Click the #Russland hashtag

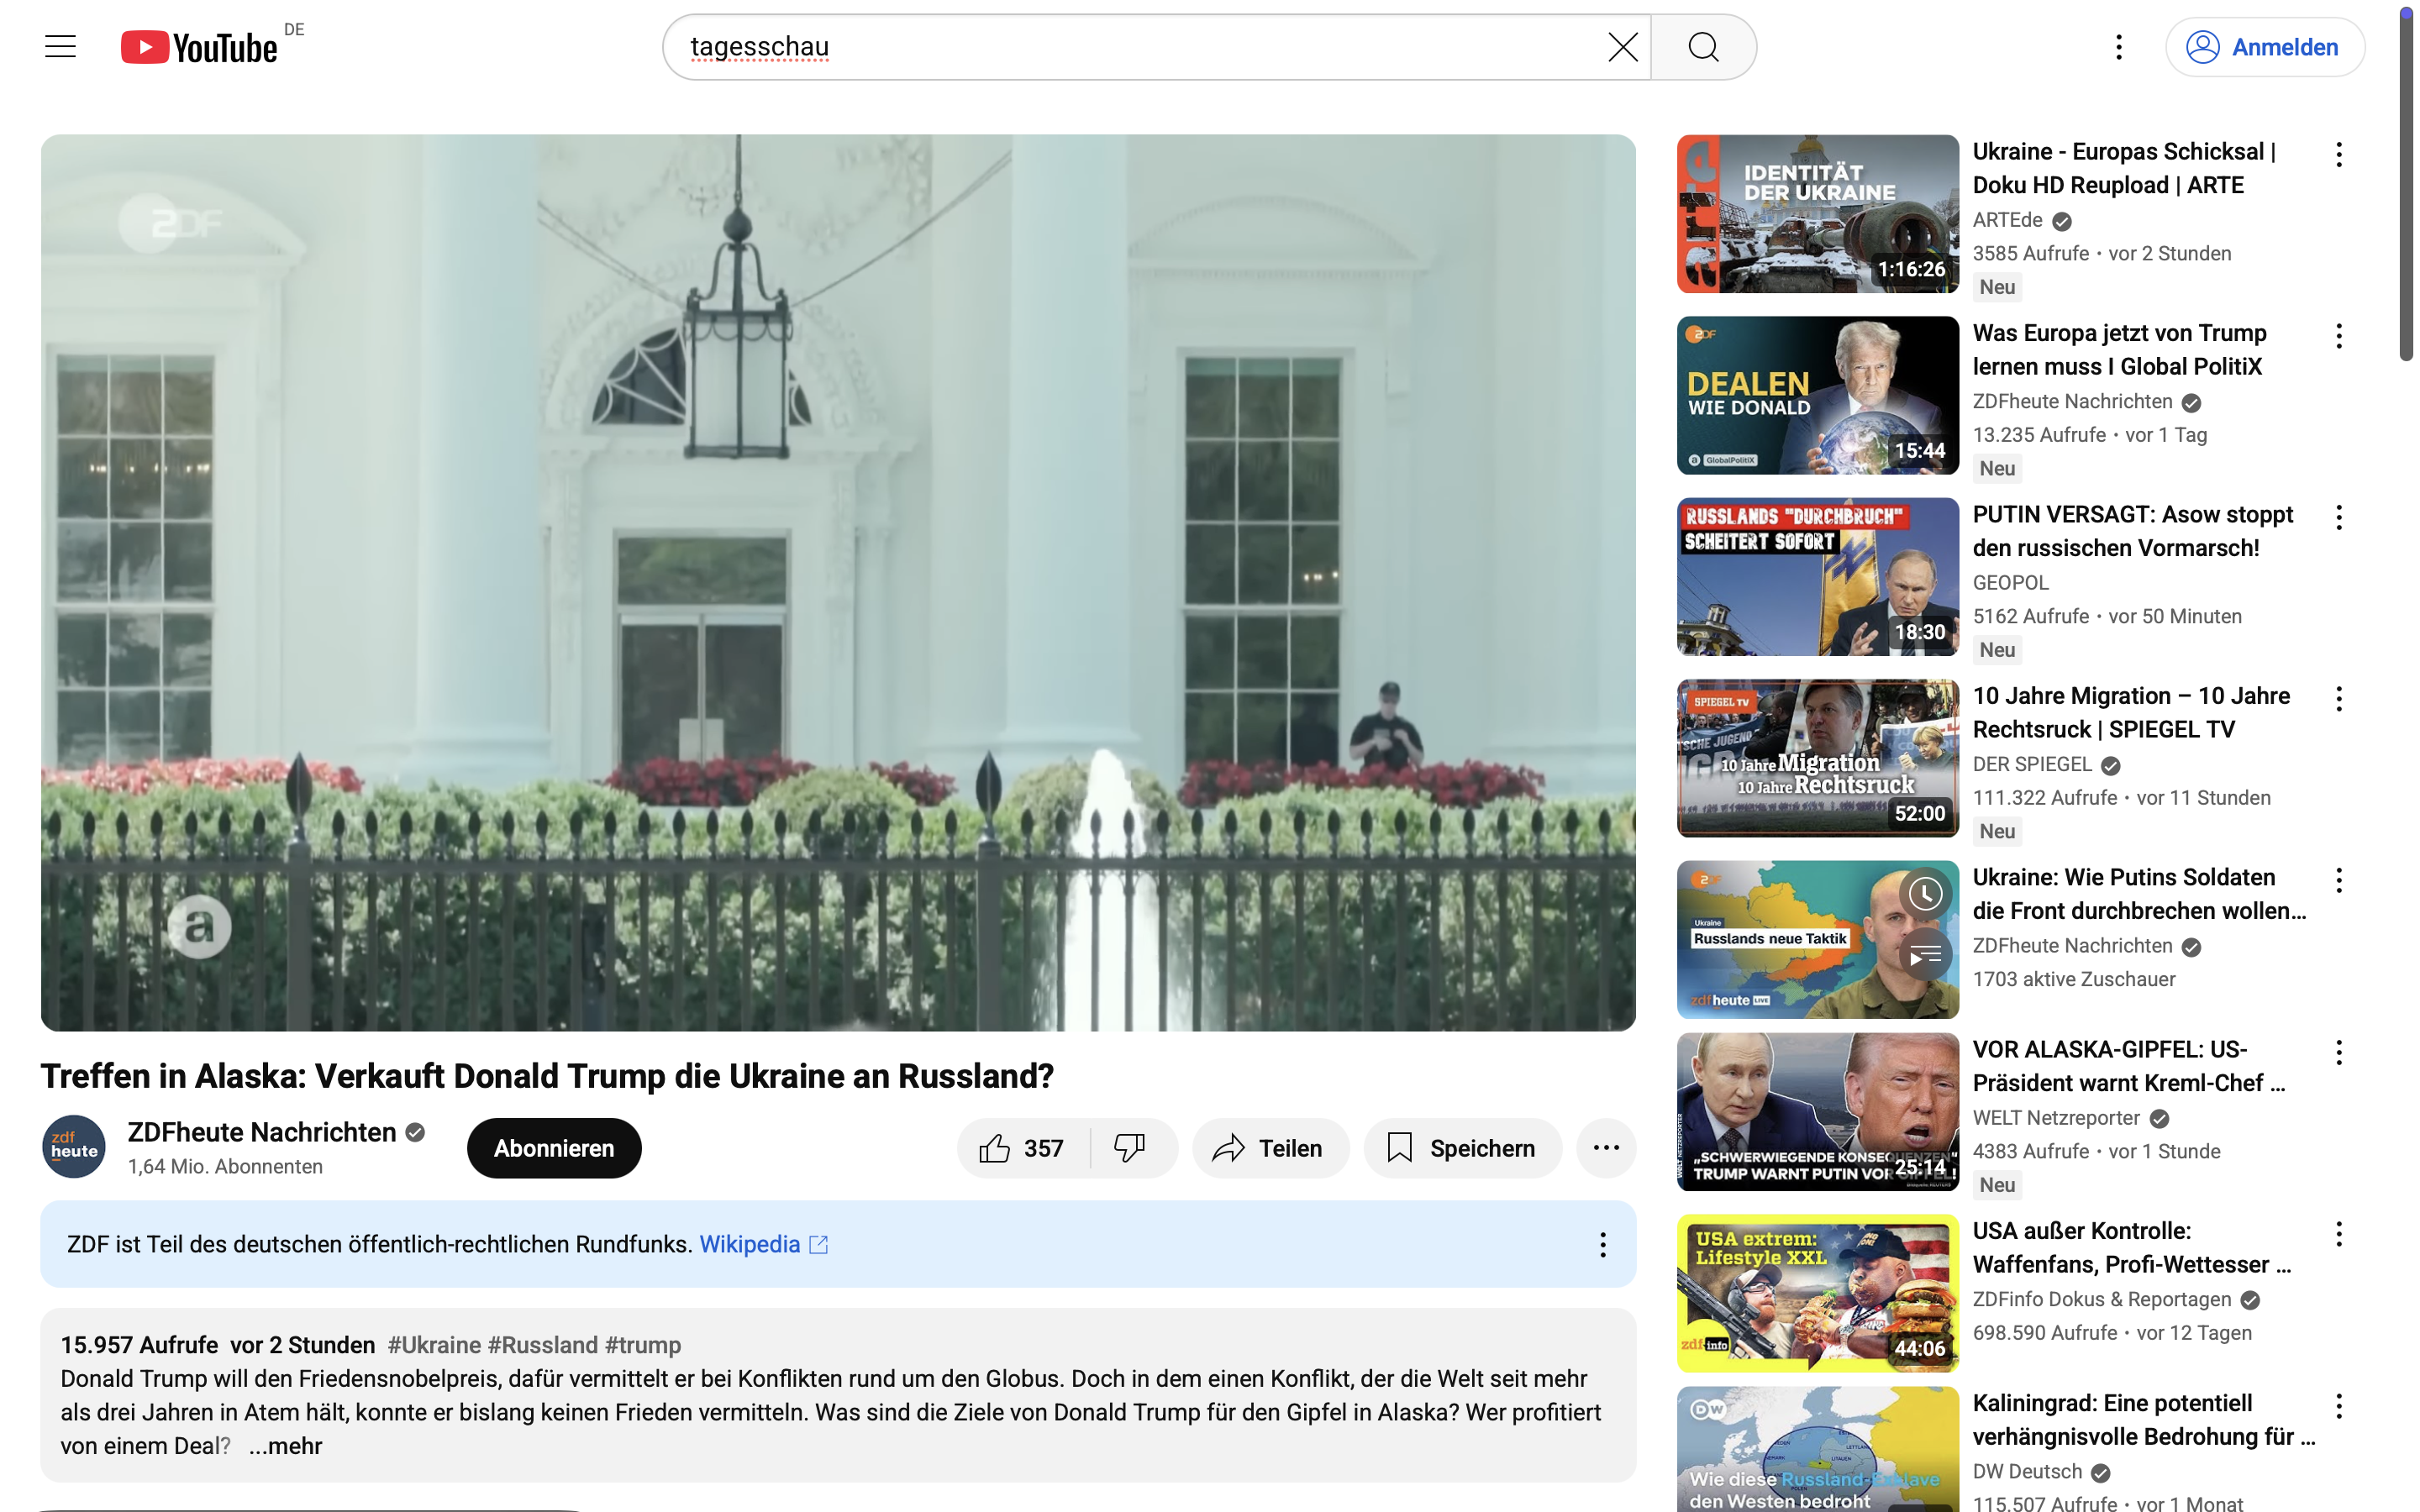pyautogui.click(x=542, y=1345)
